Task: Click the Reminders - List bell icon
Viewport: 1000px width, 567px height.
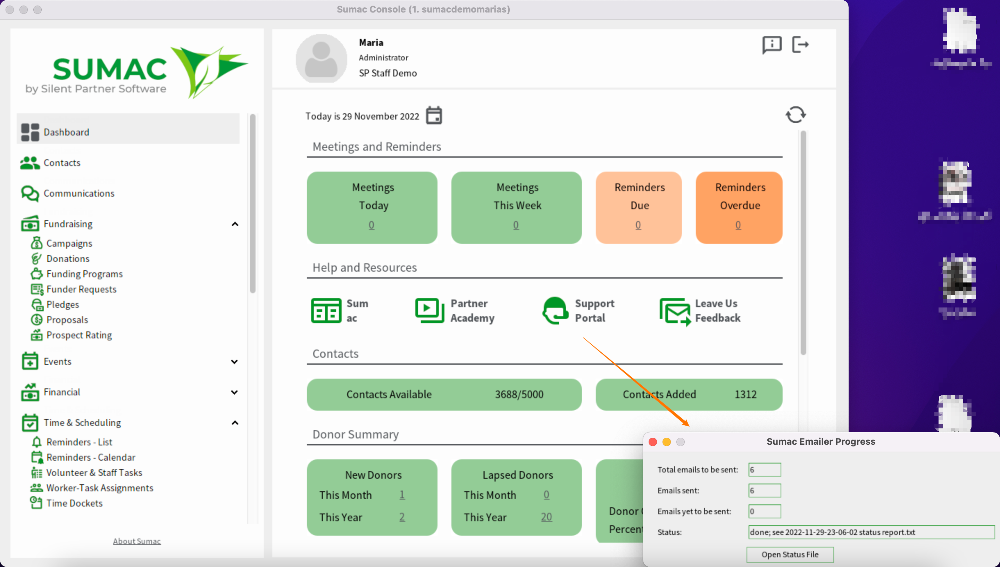Action: click(x=36, y=442)
